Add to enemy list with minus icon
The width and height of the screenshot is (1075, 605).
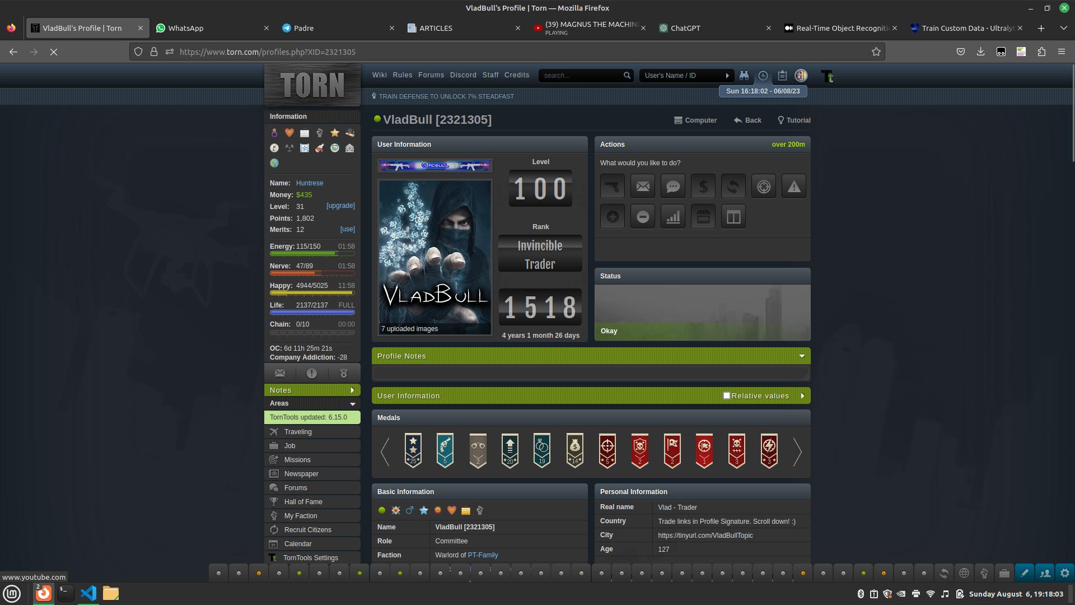[643, 217]
